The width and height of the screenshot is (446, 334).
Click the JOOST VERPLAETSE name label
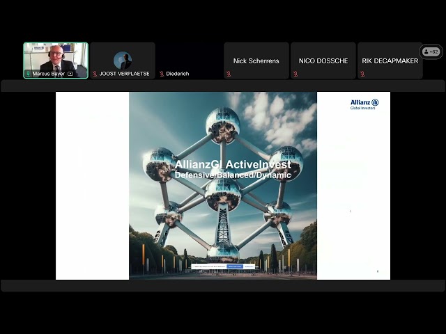tap(124, 74)
